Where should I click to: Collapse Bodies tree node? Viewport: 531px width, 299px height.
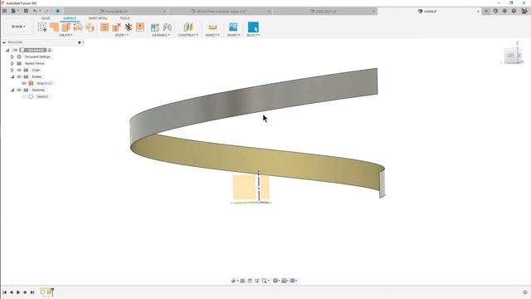[x=12, y=76]
